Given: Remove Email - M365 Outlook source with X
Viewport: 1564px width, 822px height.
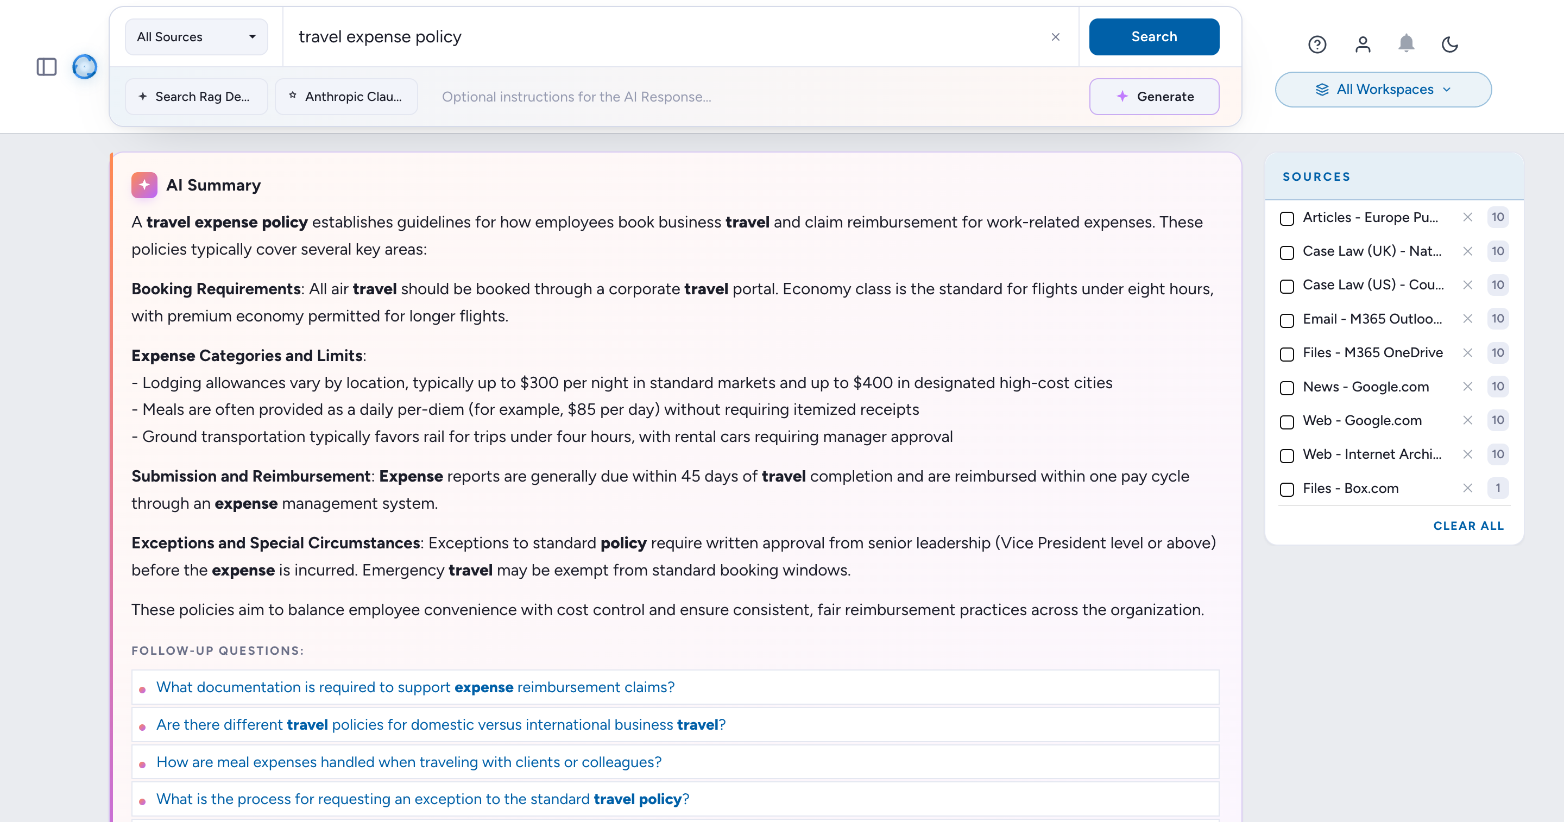Looking at the screenshot, I should (x=1467, y=319).
